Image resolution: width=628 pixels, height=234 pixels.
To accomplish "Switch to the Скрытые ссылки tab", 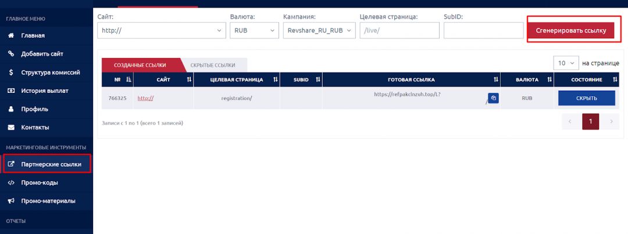I will click(x=213, y=65).
